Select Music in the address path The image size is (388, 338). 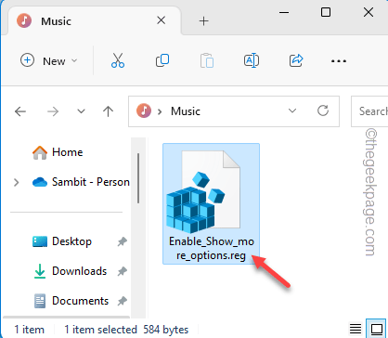click(186, 111)
